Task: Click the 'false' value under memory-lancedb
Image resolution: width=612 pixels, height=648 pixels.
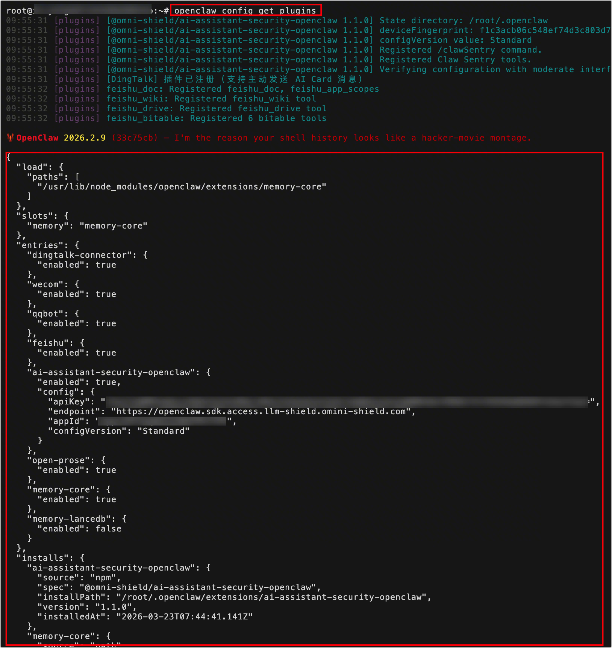Action: click(x=108, y=529)
